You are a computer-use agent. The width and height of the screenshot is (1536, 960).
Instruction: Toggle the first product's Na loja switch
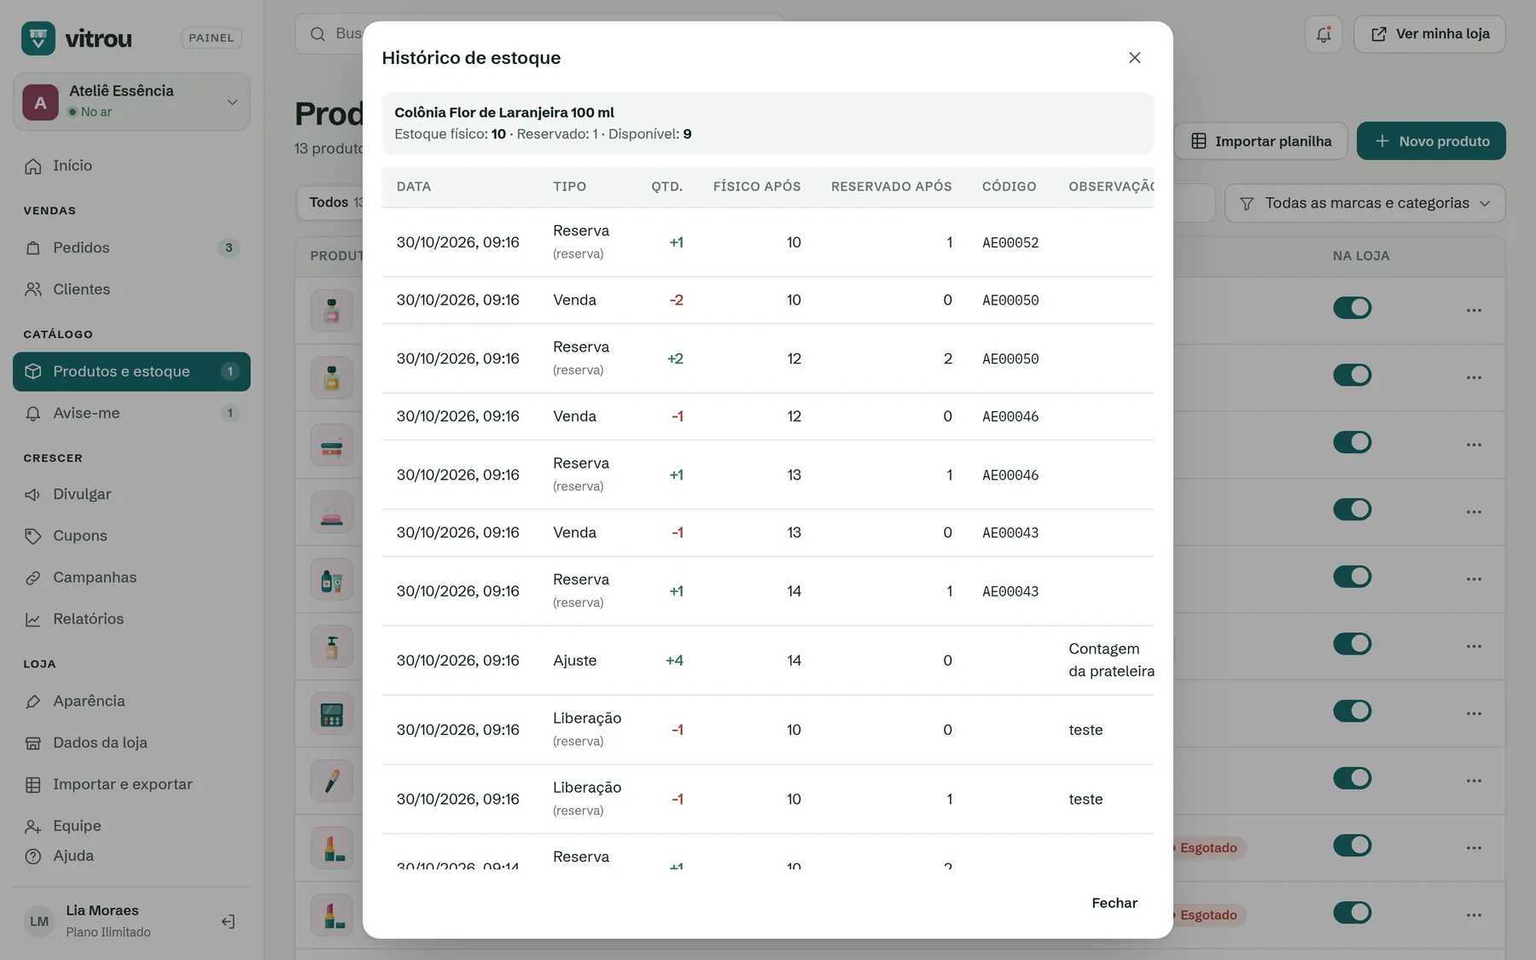click(x=1352, y=308)
